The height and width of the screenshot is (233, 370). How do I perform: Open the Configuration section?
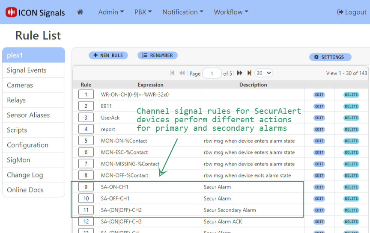[33, 145]
